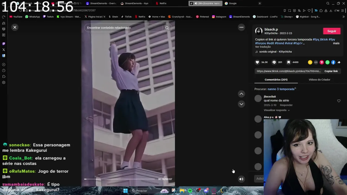This screenshot has height=195, width=347.
Task: Switch to Vídeos do Criador tab
Action: (319, 80)
